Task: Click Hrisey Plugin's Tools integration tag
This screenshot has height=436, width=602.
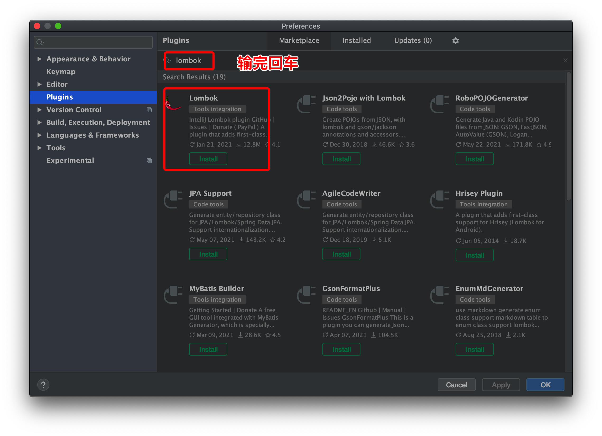Action: 484,204
